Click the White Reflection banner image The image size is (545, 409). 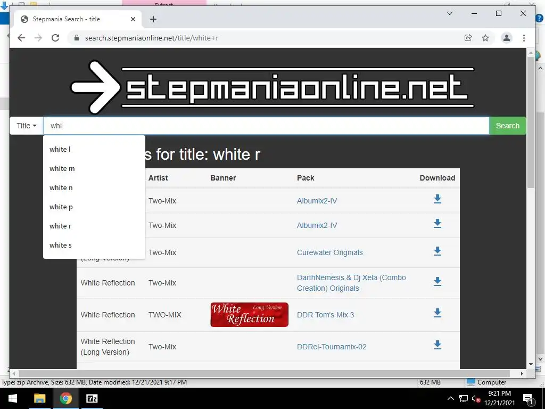(249, 314)
